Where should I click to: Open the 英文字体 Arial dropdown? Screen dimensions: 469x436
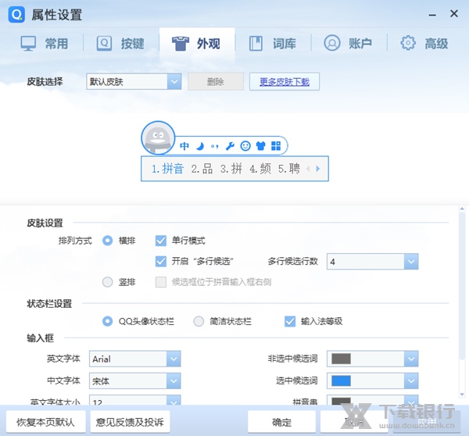174,359
